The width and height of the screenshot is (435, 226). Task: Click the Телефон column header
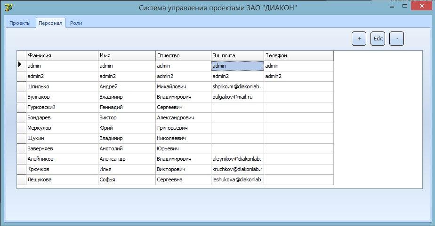299,55
